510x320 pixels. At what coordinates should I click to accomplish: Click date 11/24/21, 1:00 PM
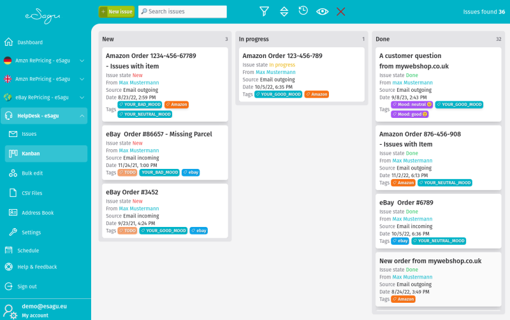point(137,165)
